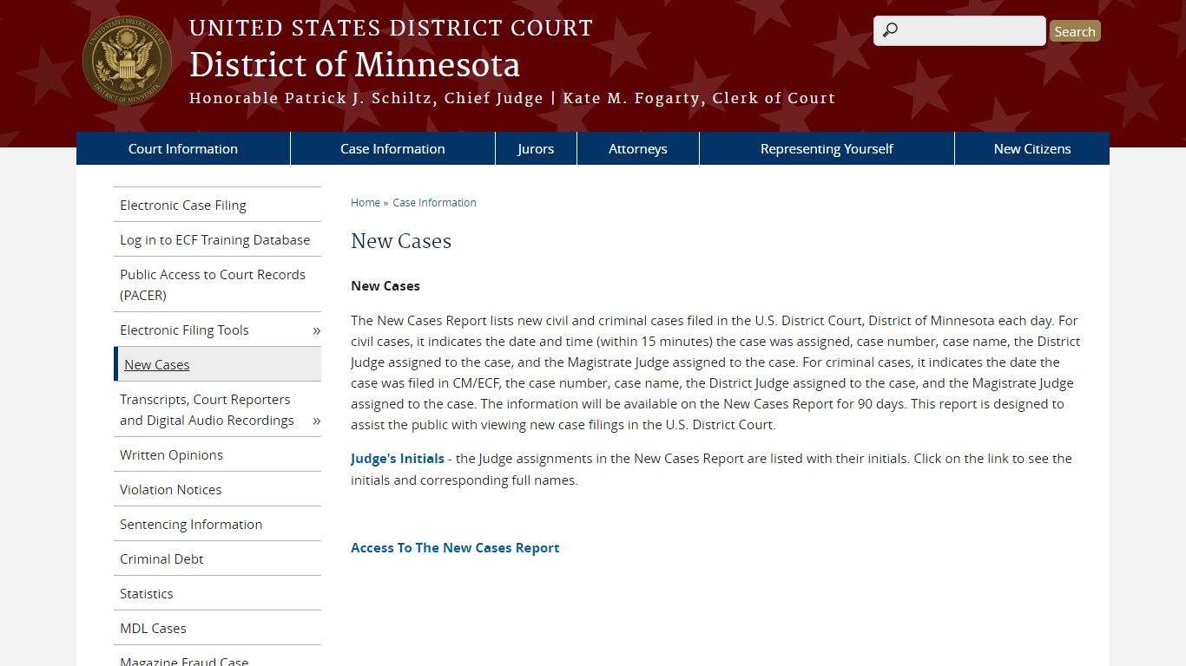This screenshot has height=666, width=1186.
Task: Open Statistics sidebar link
Action: click(217, 593)
